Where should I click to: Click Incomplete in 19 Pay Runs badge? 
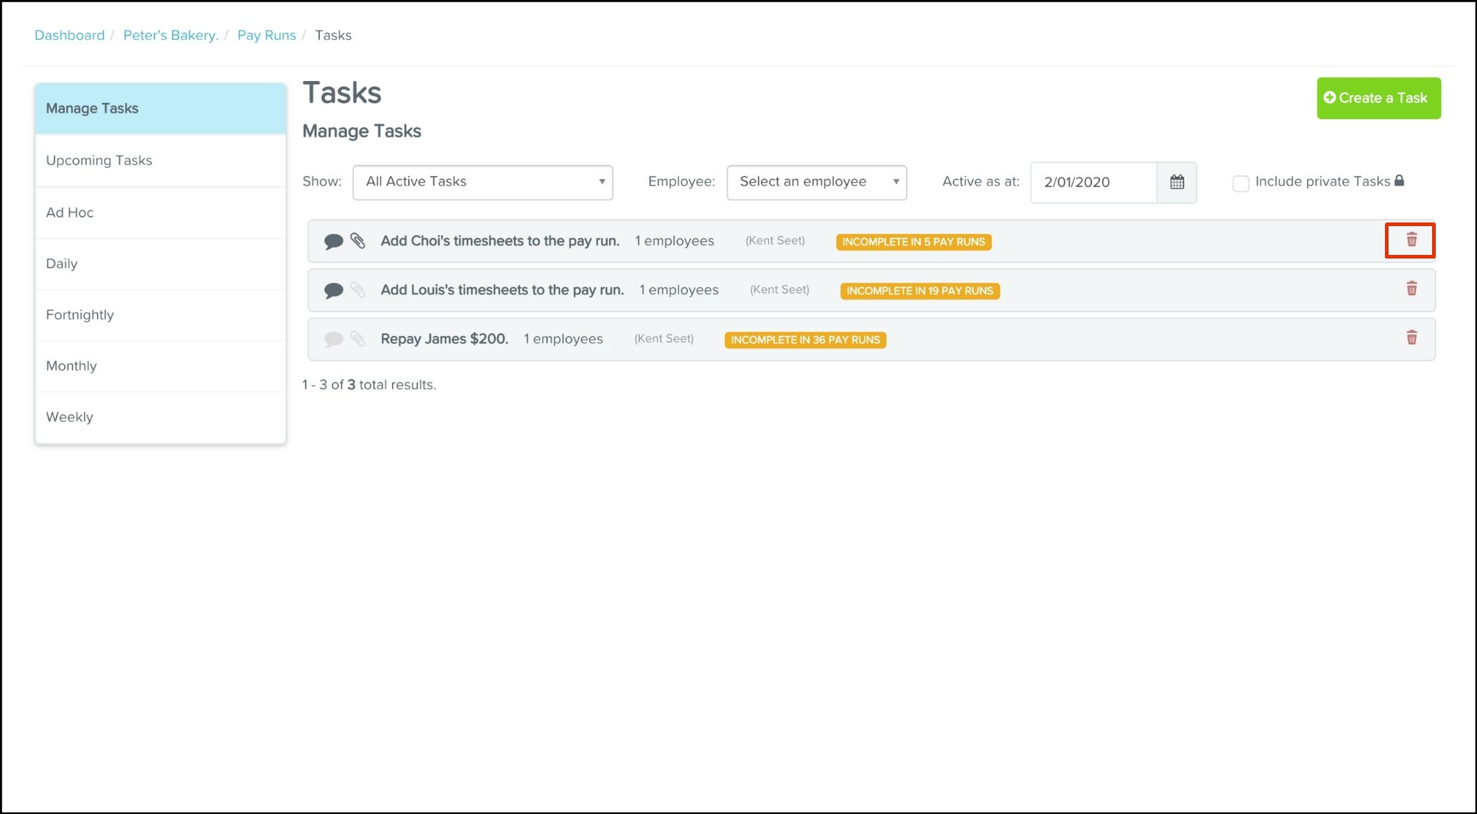tap(919, 291)
